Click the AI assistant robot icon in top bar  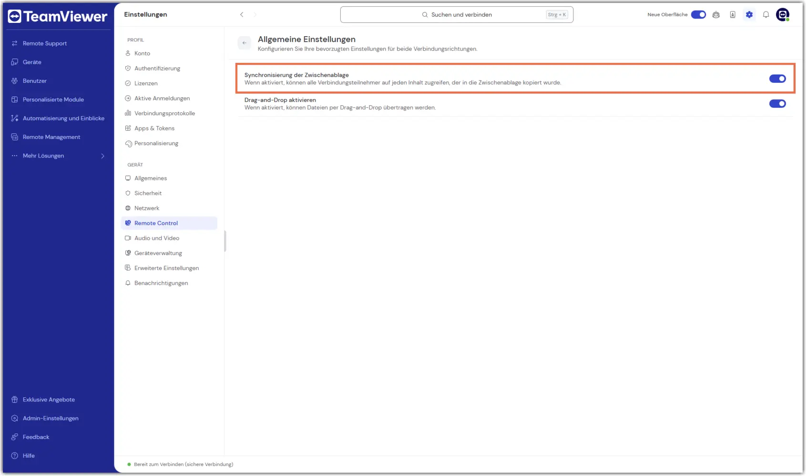pyautogui.click(x=716, y=15)
